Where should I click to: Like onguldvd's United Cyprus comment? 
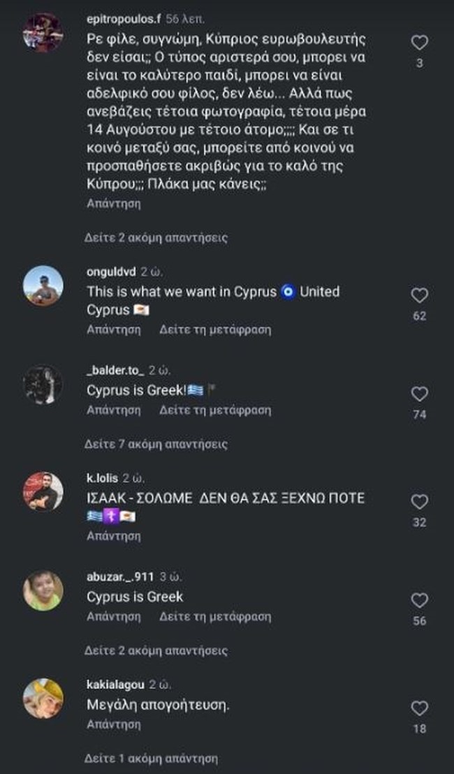coord(419,295)
